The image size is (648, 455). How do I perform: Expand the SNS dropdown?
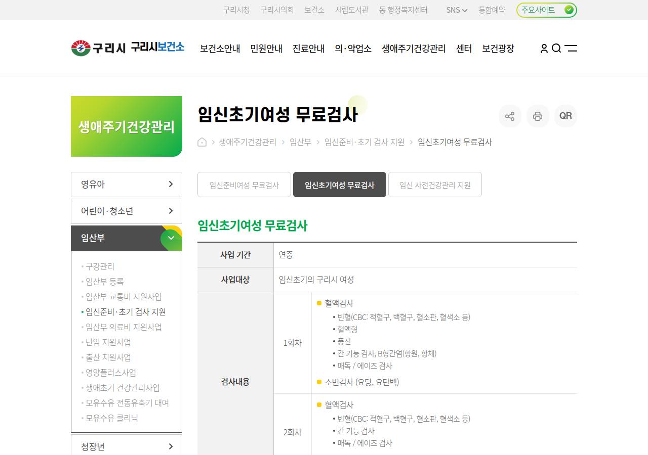point(457,10)
